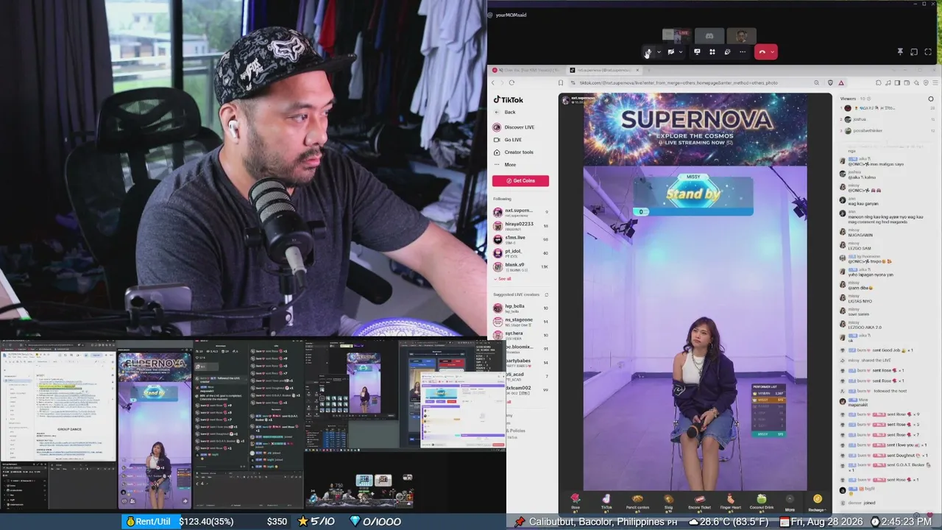
Task: Click the red hang up call button
Action: coord(762,52)
